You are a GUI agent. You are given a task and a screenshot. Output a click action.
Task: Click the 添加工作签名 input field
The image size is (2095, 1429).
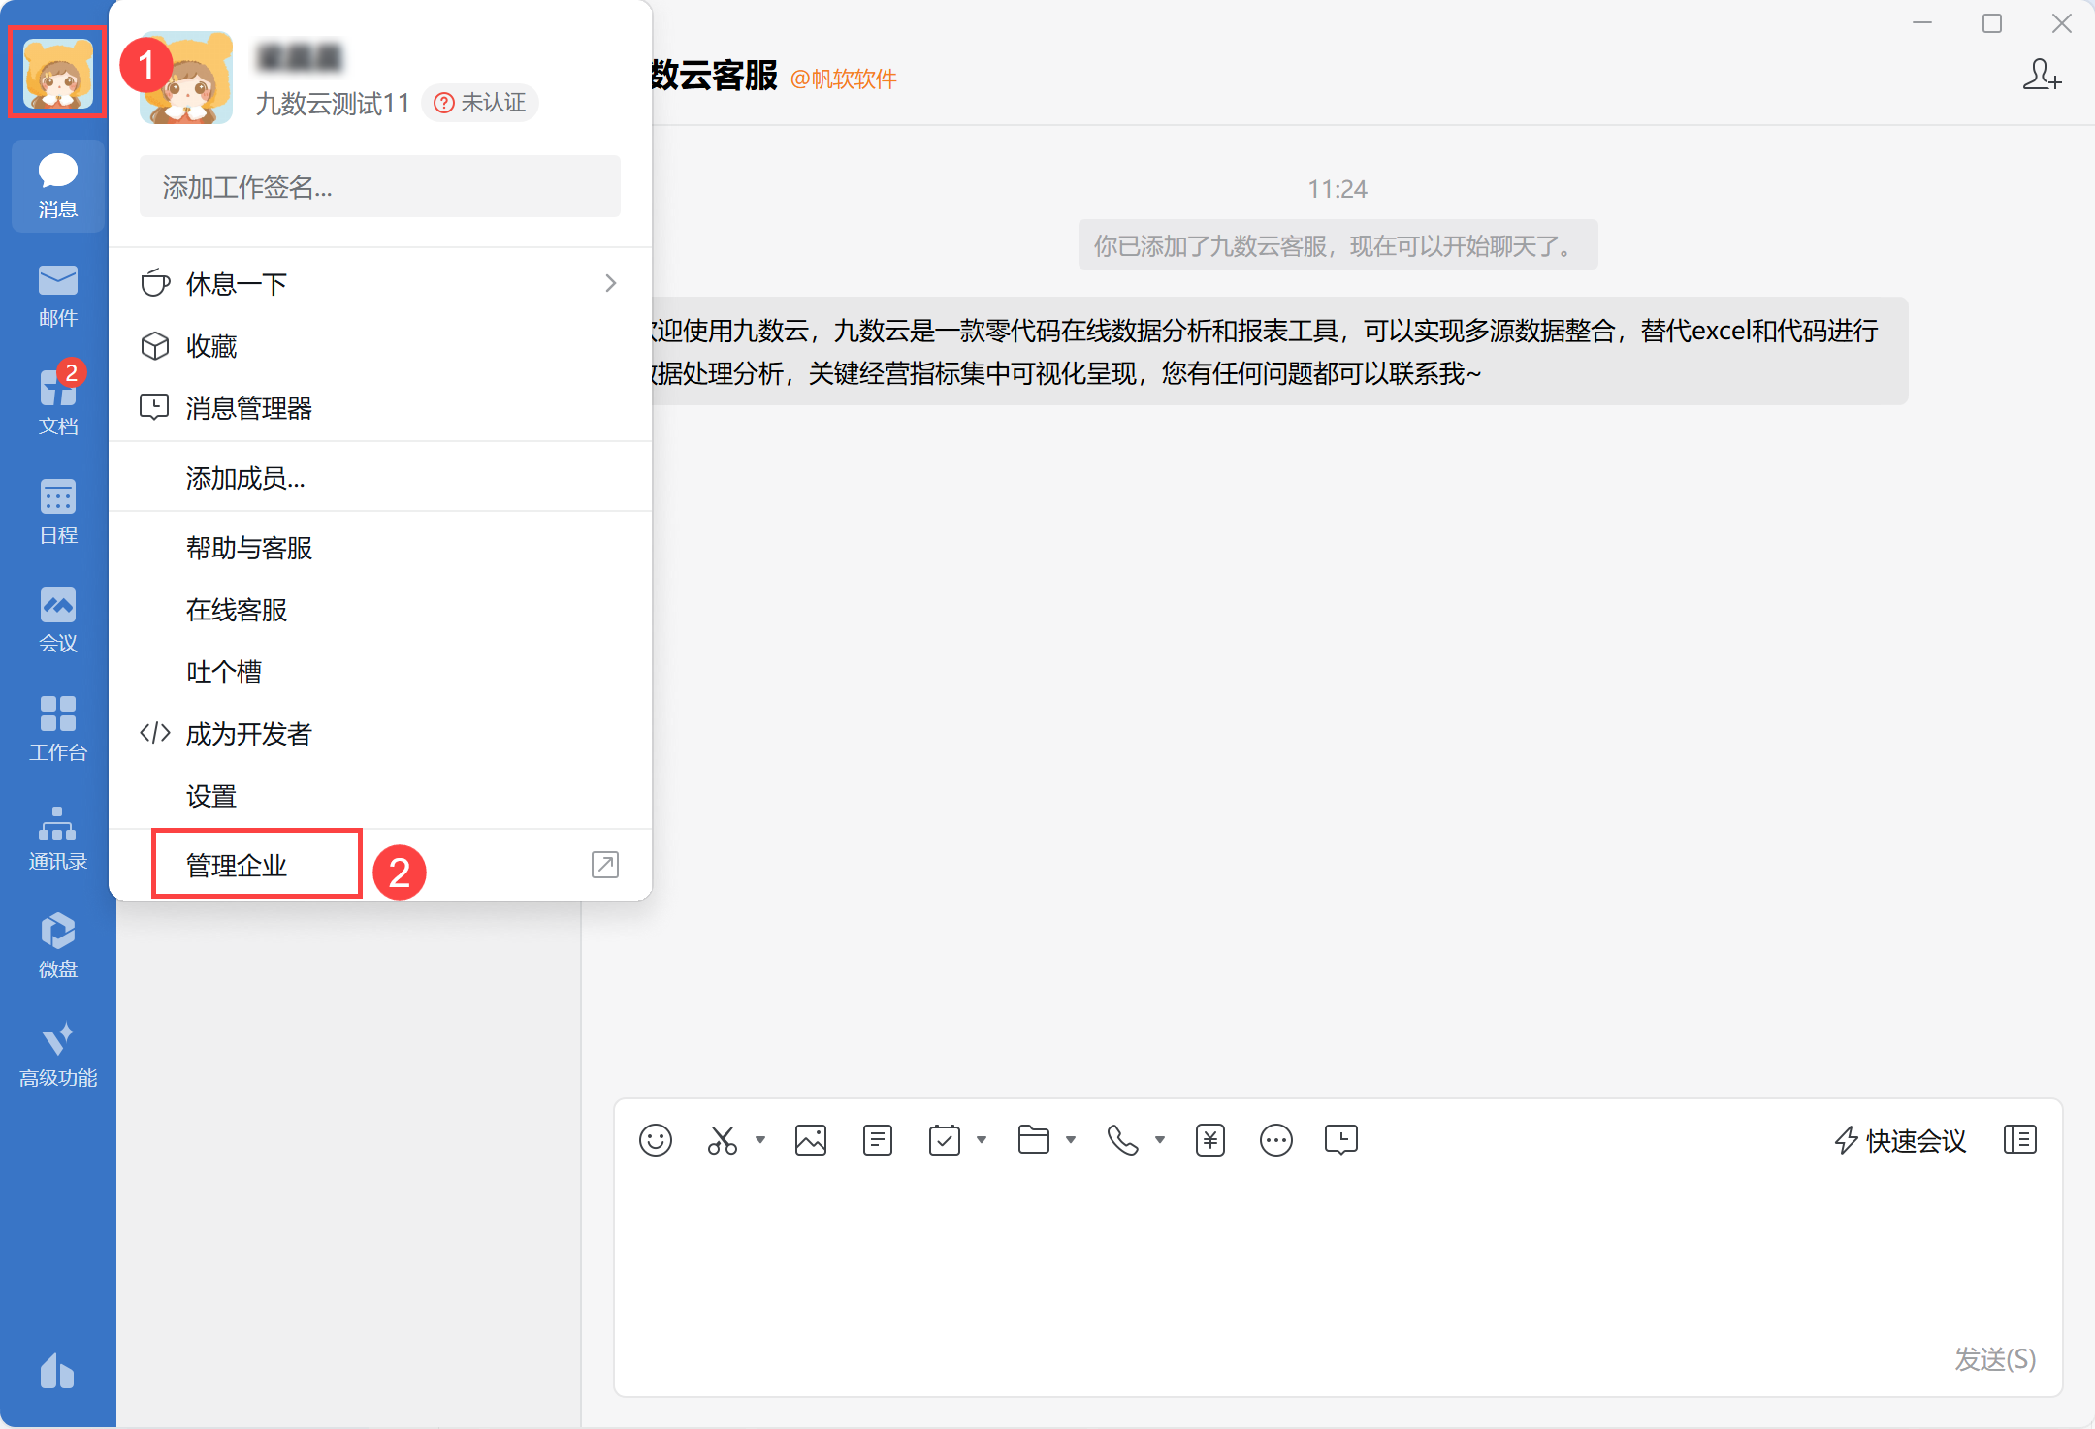[379, 187]
